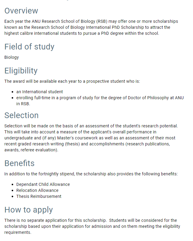
Task: Click the Selection heading
Action: pyautogui.click(x=21, y=115)
